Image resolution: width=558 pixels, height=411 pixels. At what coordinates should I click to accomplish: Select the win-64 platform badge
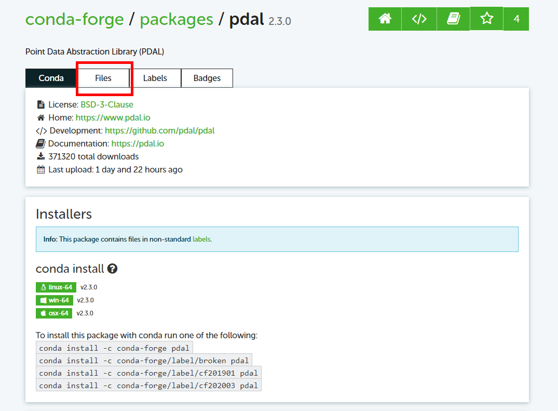click(x=55, y=300)
